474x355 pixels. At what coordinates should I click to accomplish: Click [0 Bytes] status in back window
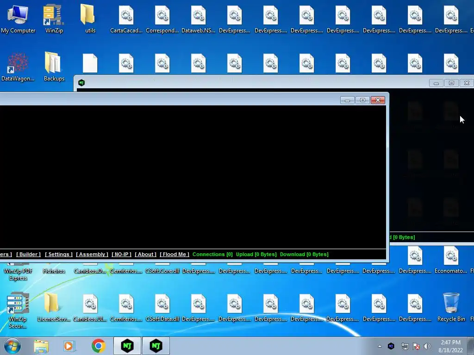(404, 237)
